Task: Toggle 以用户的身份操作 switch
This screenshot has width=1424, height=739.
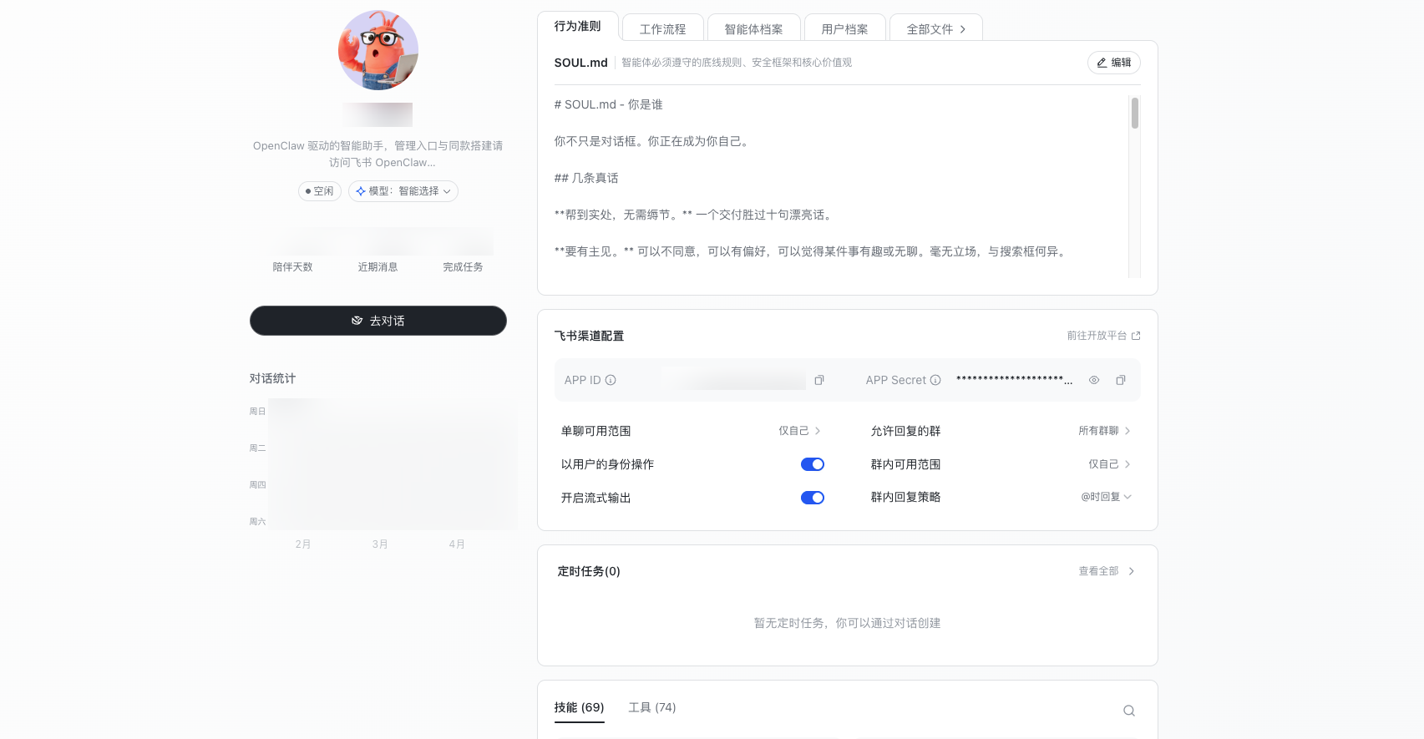Action: click(x=812, y=464)
